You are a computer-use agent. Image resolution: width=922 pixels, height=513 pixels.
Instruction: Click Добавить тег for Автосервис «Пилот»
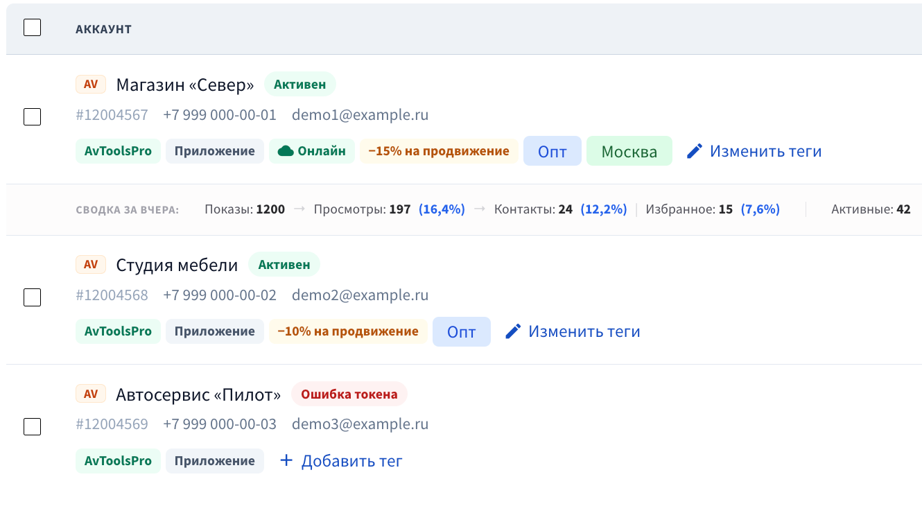[340, 460]
